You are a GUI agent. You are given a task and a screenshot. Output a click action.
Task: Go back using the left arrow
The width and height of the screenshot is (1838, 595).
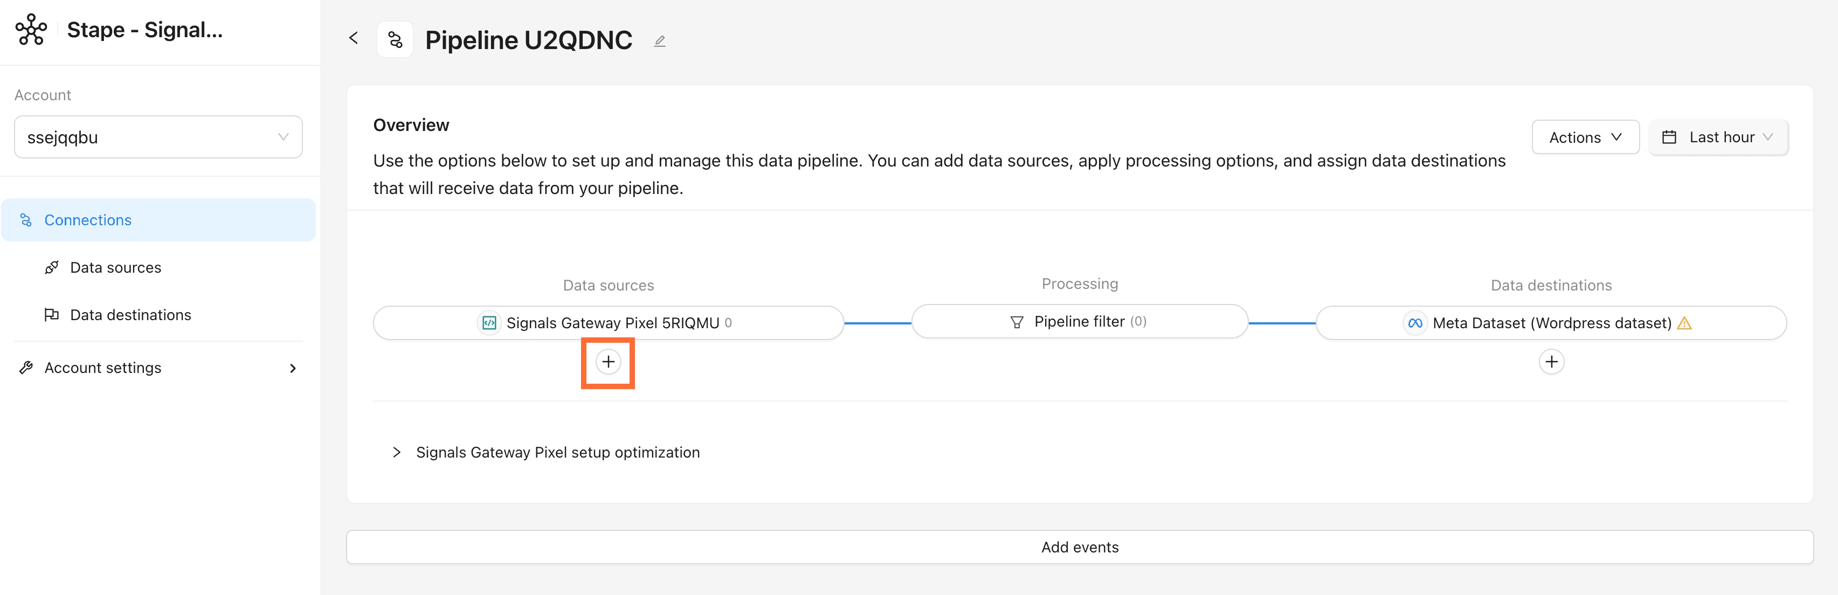[x=353, y=38]
